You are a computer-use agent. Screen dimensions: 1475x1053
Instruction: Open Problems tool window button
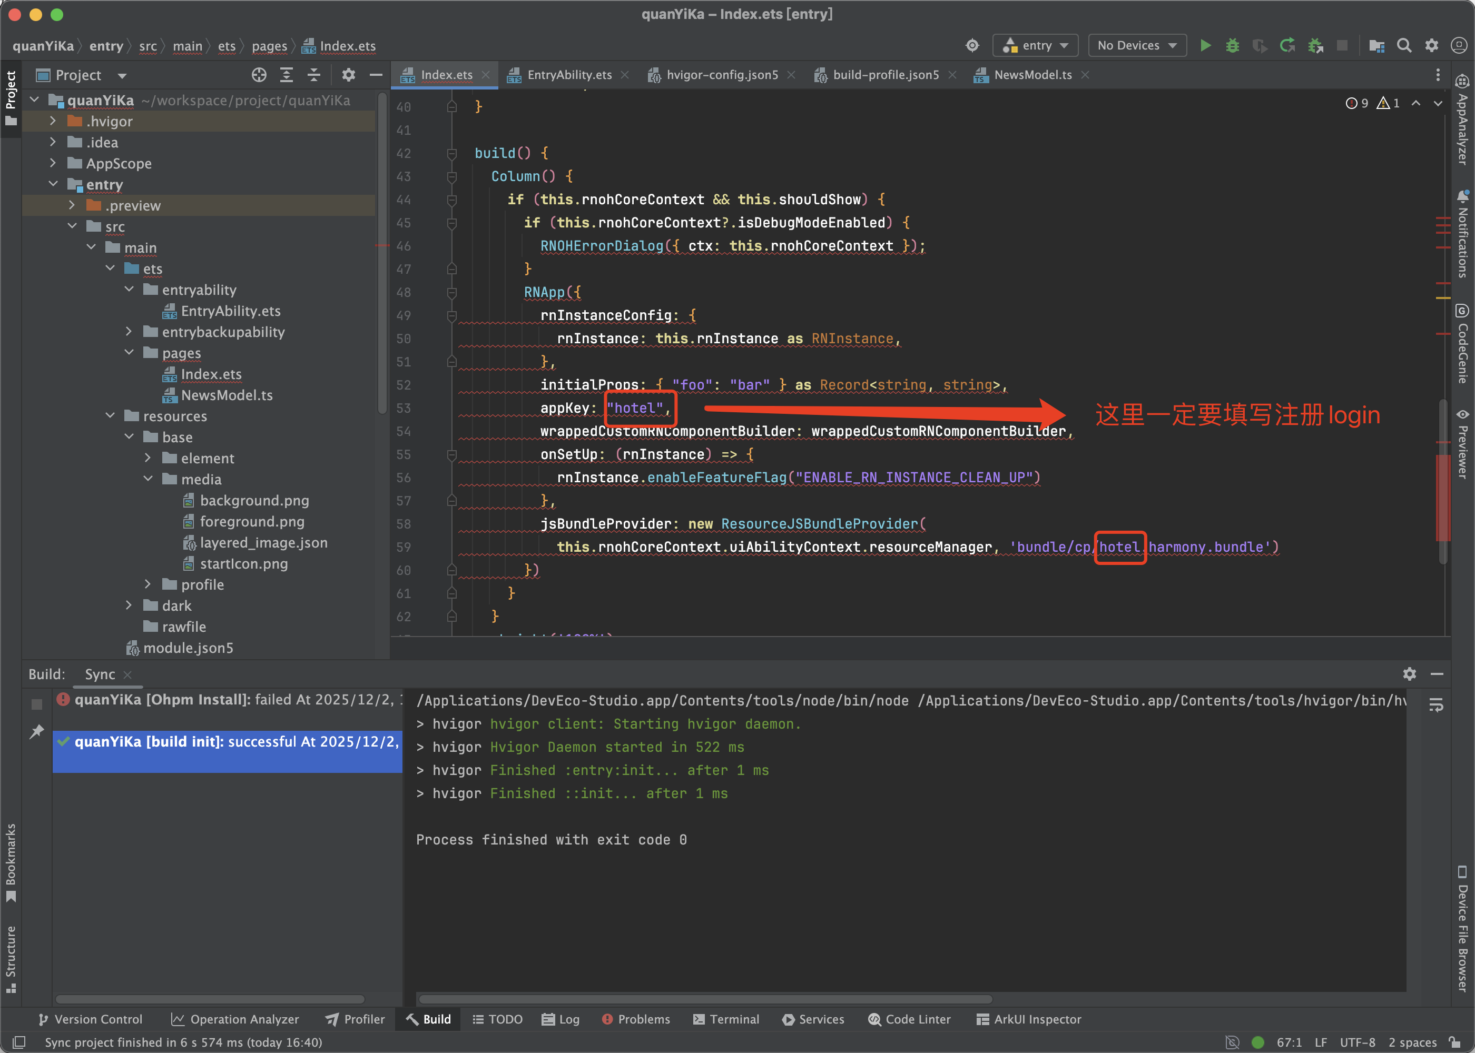pos(636,1019)
